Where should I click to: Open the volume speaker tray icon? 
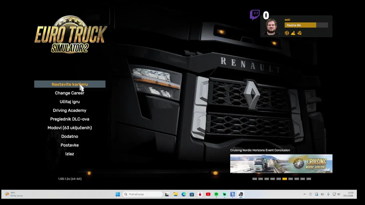[338, 194]
